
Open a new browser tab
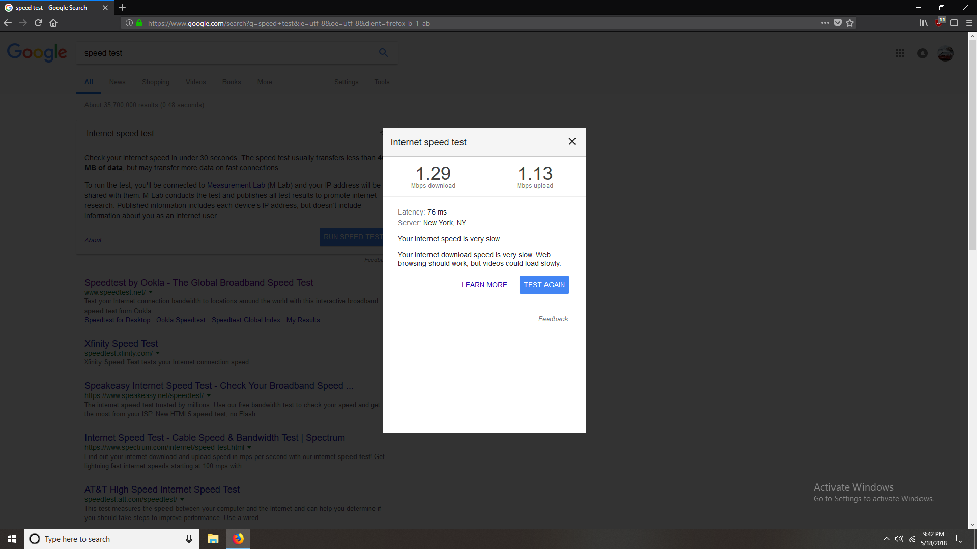[x=122, y=7]
